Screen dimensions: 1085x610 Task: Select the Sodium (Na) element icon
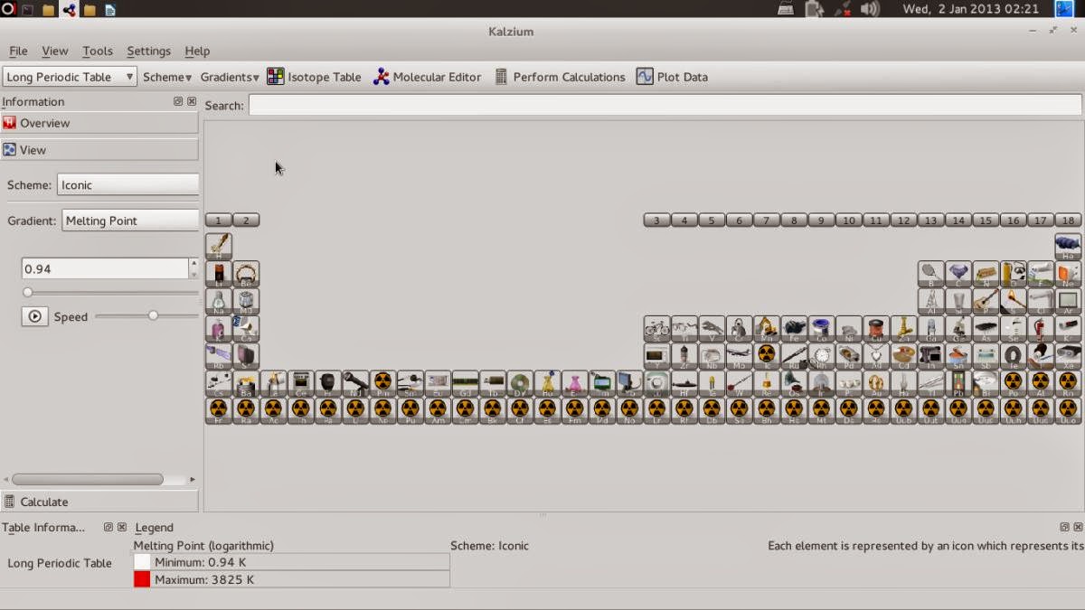[219, 301]
